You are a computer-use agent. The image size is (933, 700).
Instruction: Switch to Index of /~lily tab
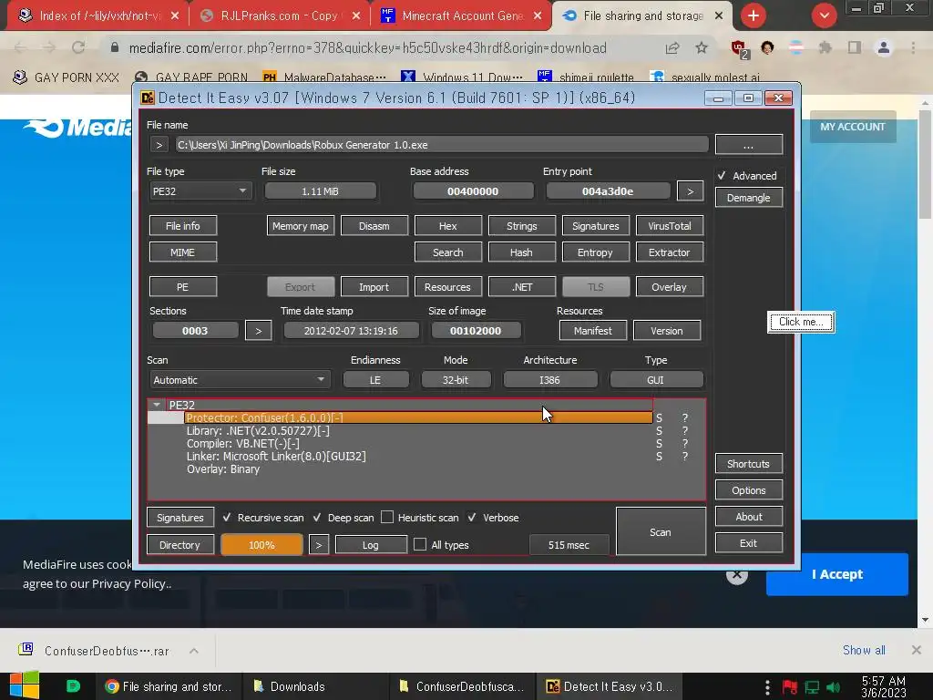pyautogui.click(x=99, y=16)
